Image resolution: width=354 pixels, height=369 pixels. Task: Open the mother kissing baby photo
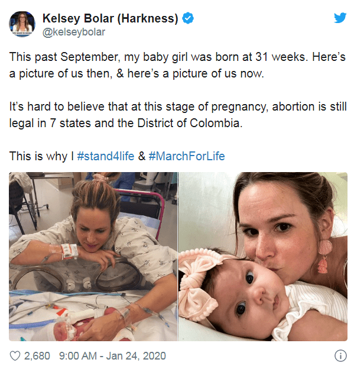point(263,257)
